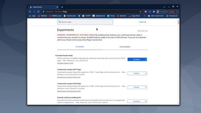Open the Override software rendering list dropdown
The height and width of the screenshot is (113, 201).
(137, 101)
